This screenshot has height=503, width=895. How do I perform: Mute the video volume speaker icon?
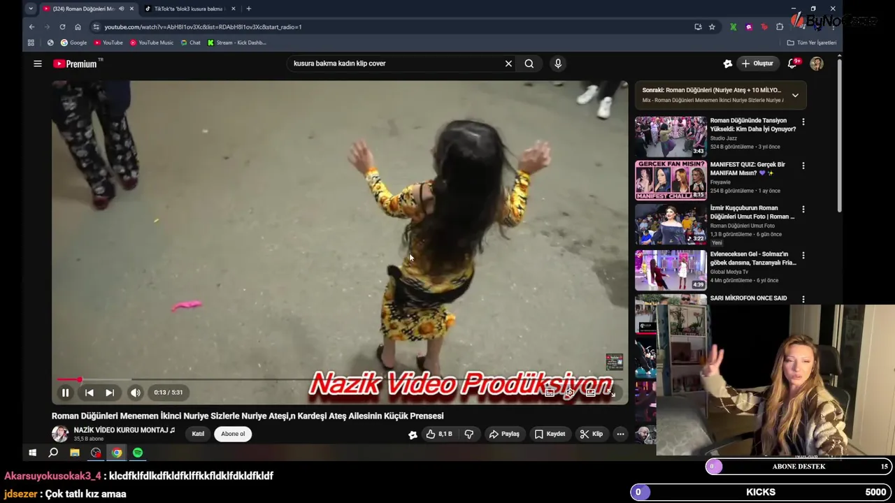(x=136, y=393)
